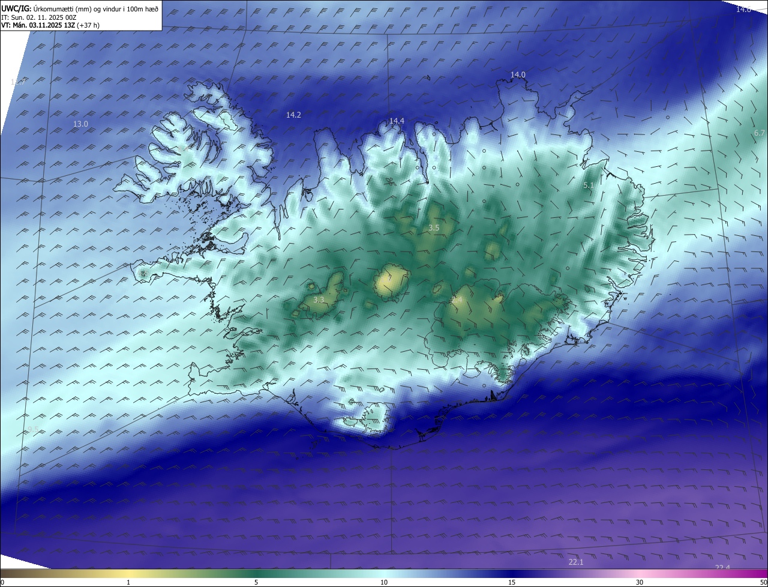Click the color scale tick label 0

pos(2,582)
